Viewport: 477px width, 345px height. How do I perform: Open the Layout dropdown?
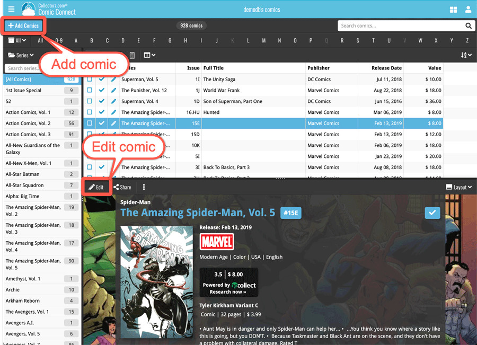click(x=459, y=187)
